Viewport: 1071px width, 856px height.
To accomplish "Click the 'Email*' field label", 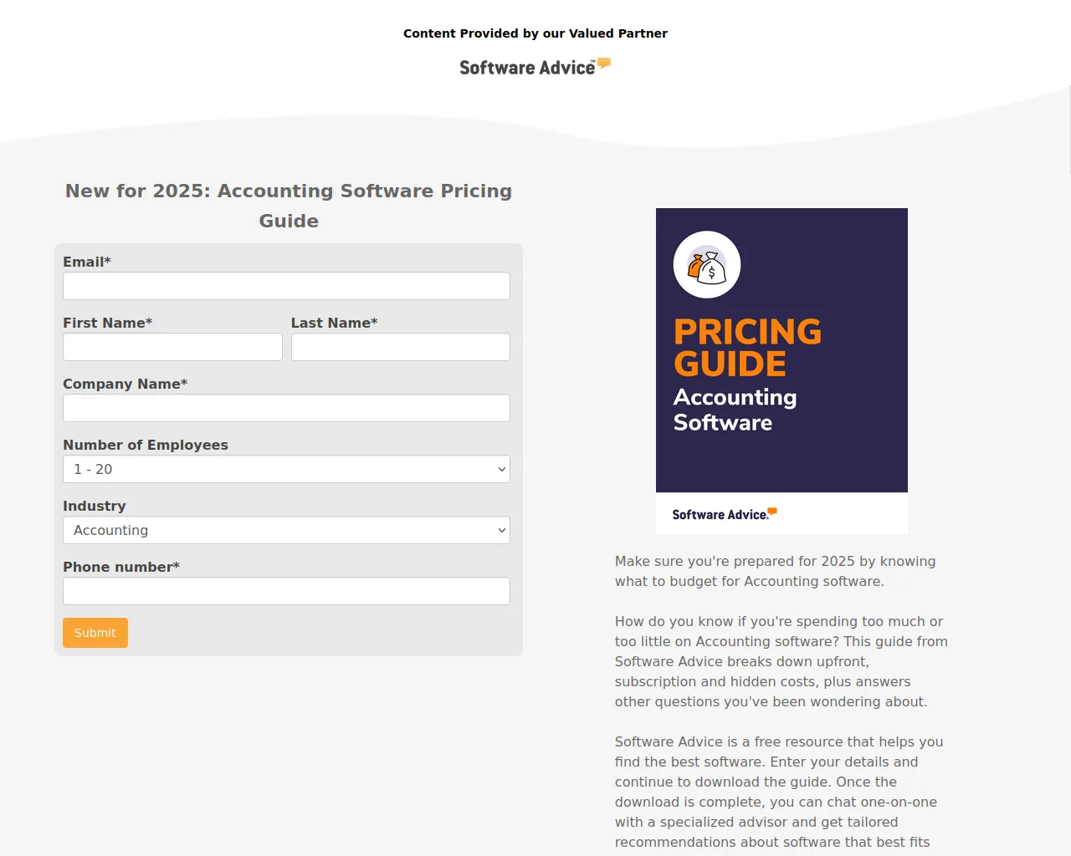I will (87, 262).
